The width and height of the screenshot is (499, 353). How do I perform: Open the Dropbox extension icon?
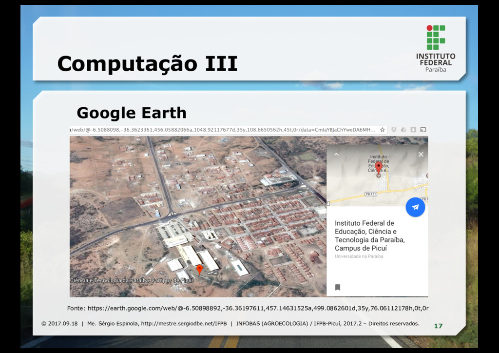coord(394,130)
